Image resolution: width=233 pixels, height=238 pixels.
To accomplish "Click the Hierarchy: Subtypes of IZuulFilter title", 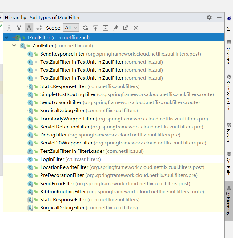I will (x=42, y=18).
